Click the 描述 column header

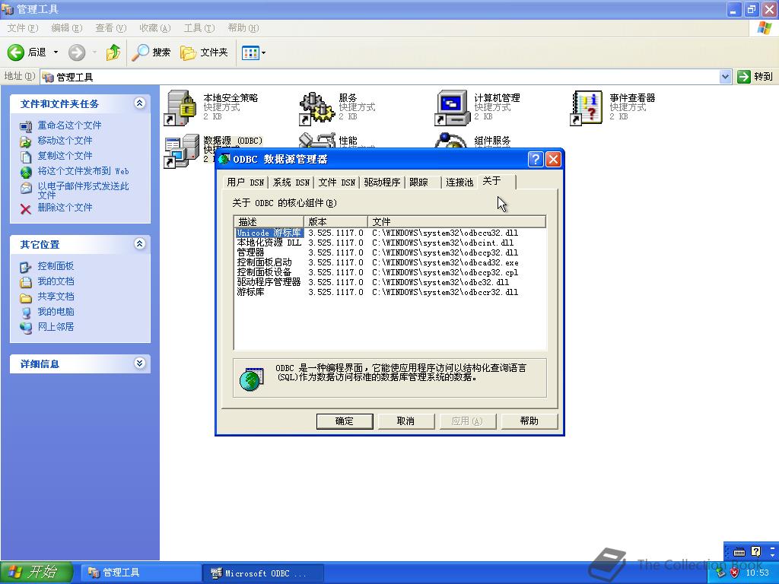269,221
